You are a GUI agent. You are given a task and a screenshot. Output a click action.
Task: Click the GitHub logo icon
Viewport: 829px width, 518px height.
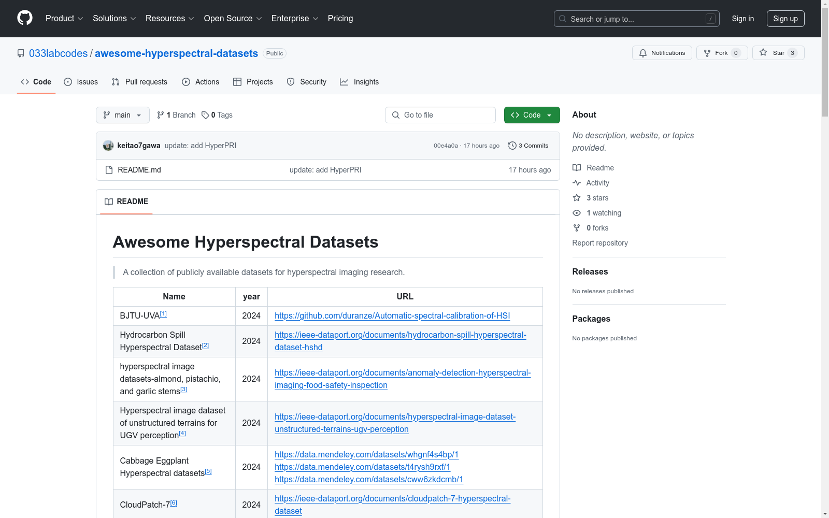click(x=25, y=18)
